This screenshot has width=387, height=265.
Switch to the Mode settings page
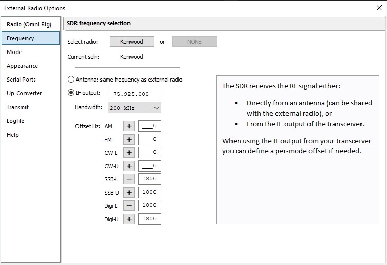pos(14,52)
